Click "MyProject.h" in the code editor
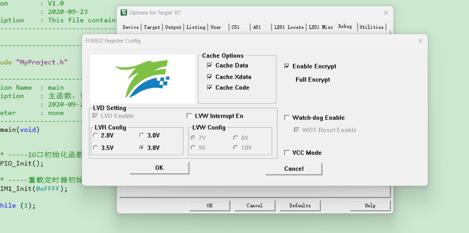This screenshot has height=233, width=469. pyautogui.click(x=42, y=62)
